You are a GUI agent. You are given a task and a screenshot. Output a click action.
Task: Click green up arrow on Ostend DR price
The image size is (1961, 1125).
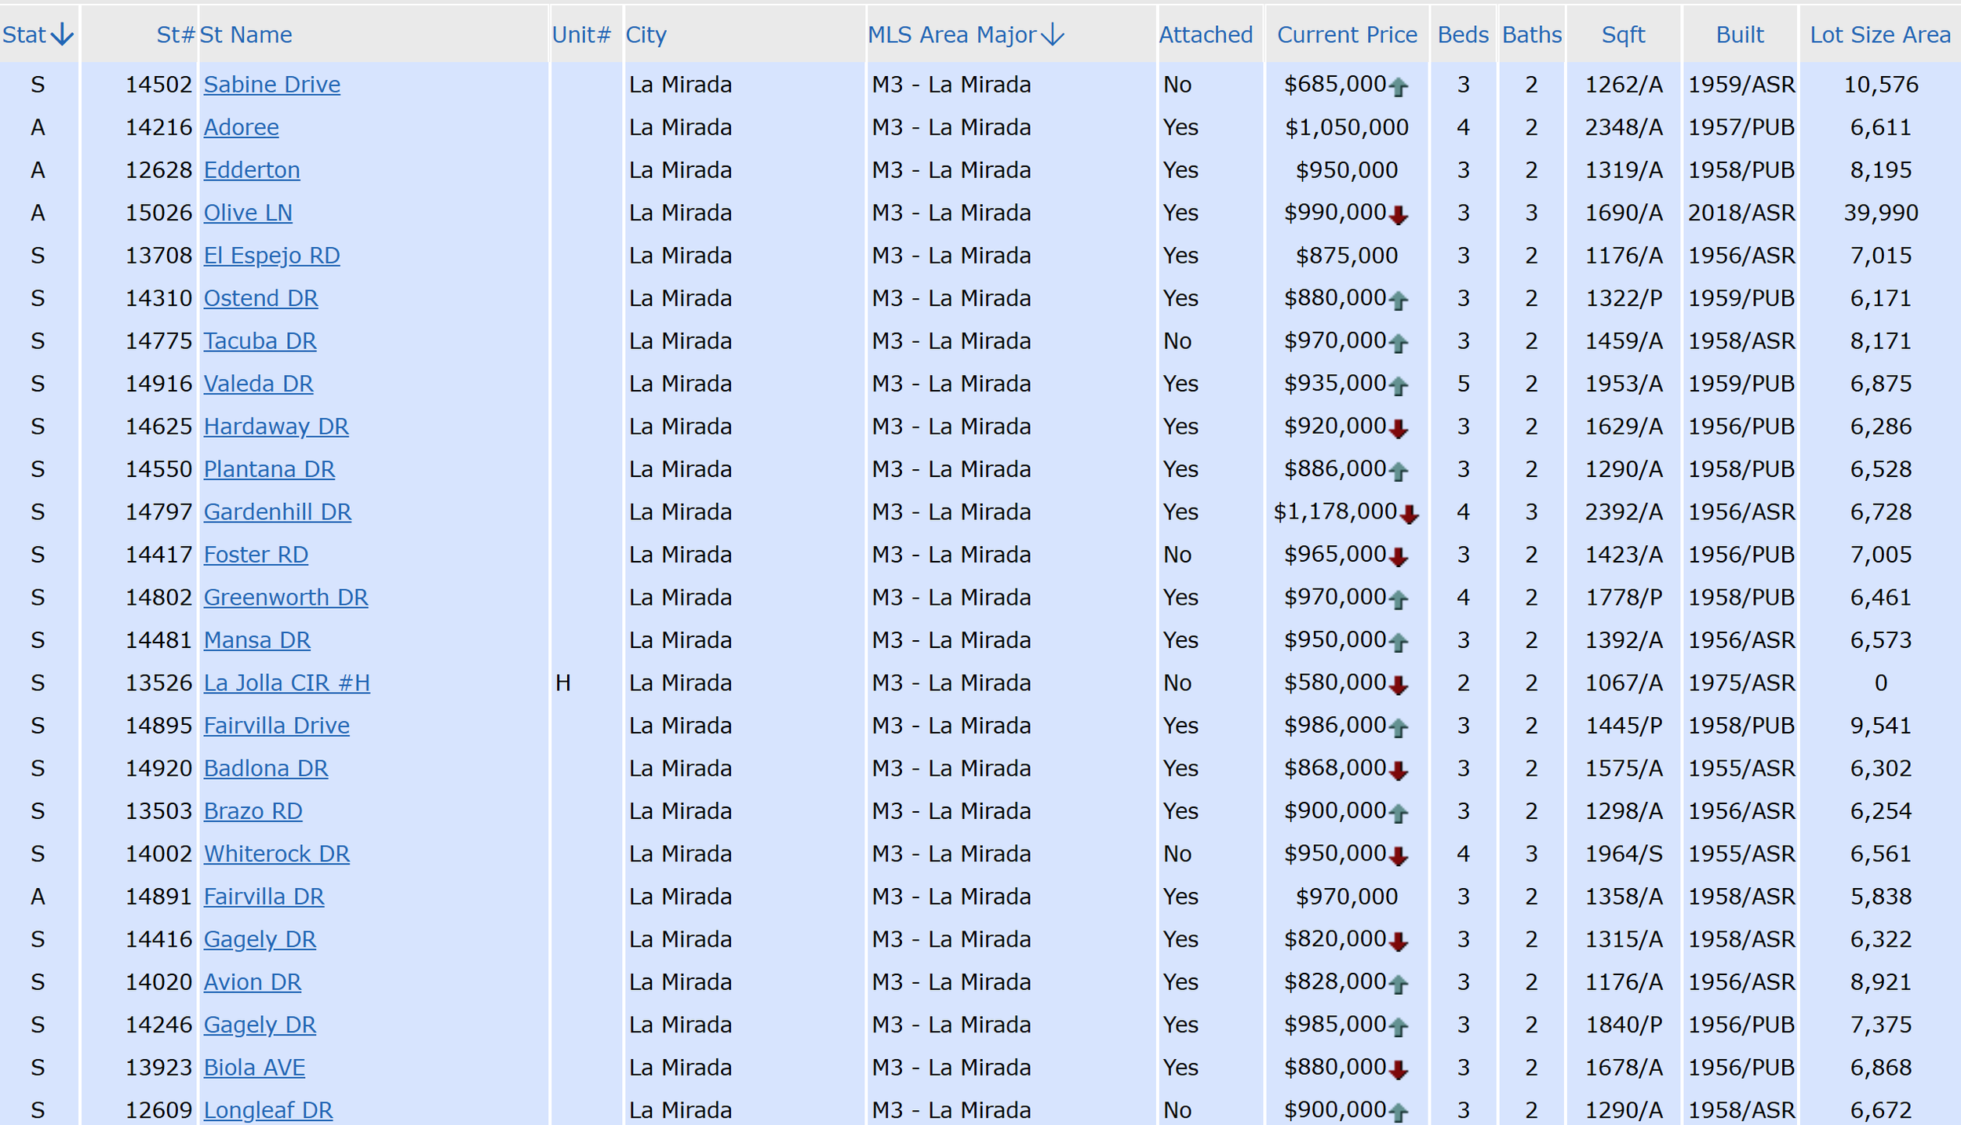[1398, 300]
